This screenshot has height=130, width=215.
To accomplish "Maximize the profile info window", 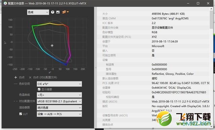I will coord(198,3).
